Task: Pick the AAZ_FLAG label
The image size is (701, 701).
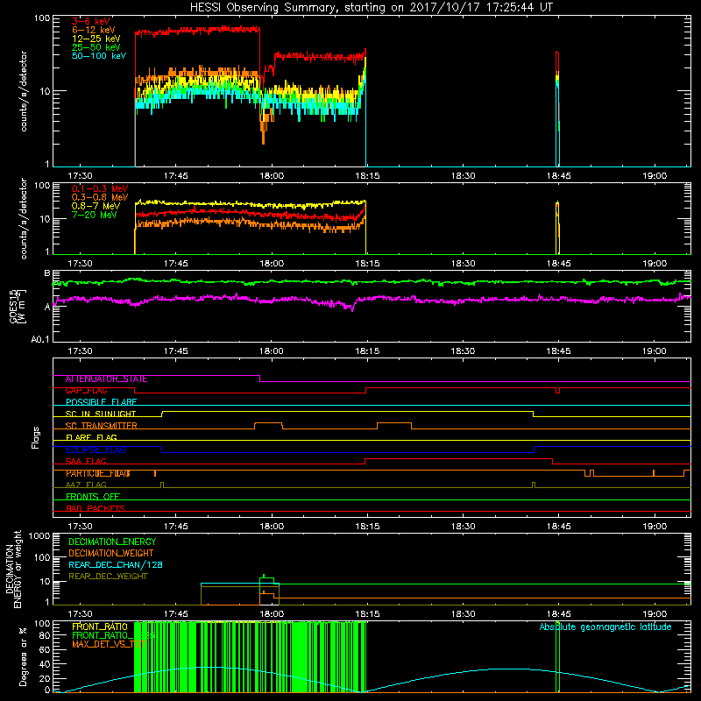Action: pos(86,485)
